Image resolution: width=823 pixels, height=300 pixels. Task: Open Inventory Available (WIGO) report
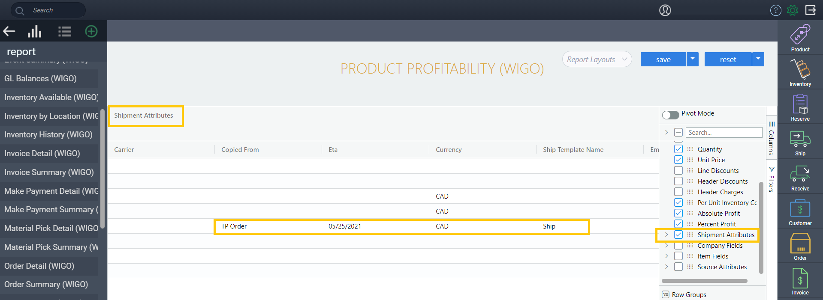point(49,97)
